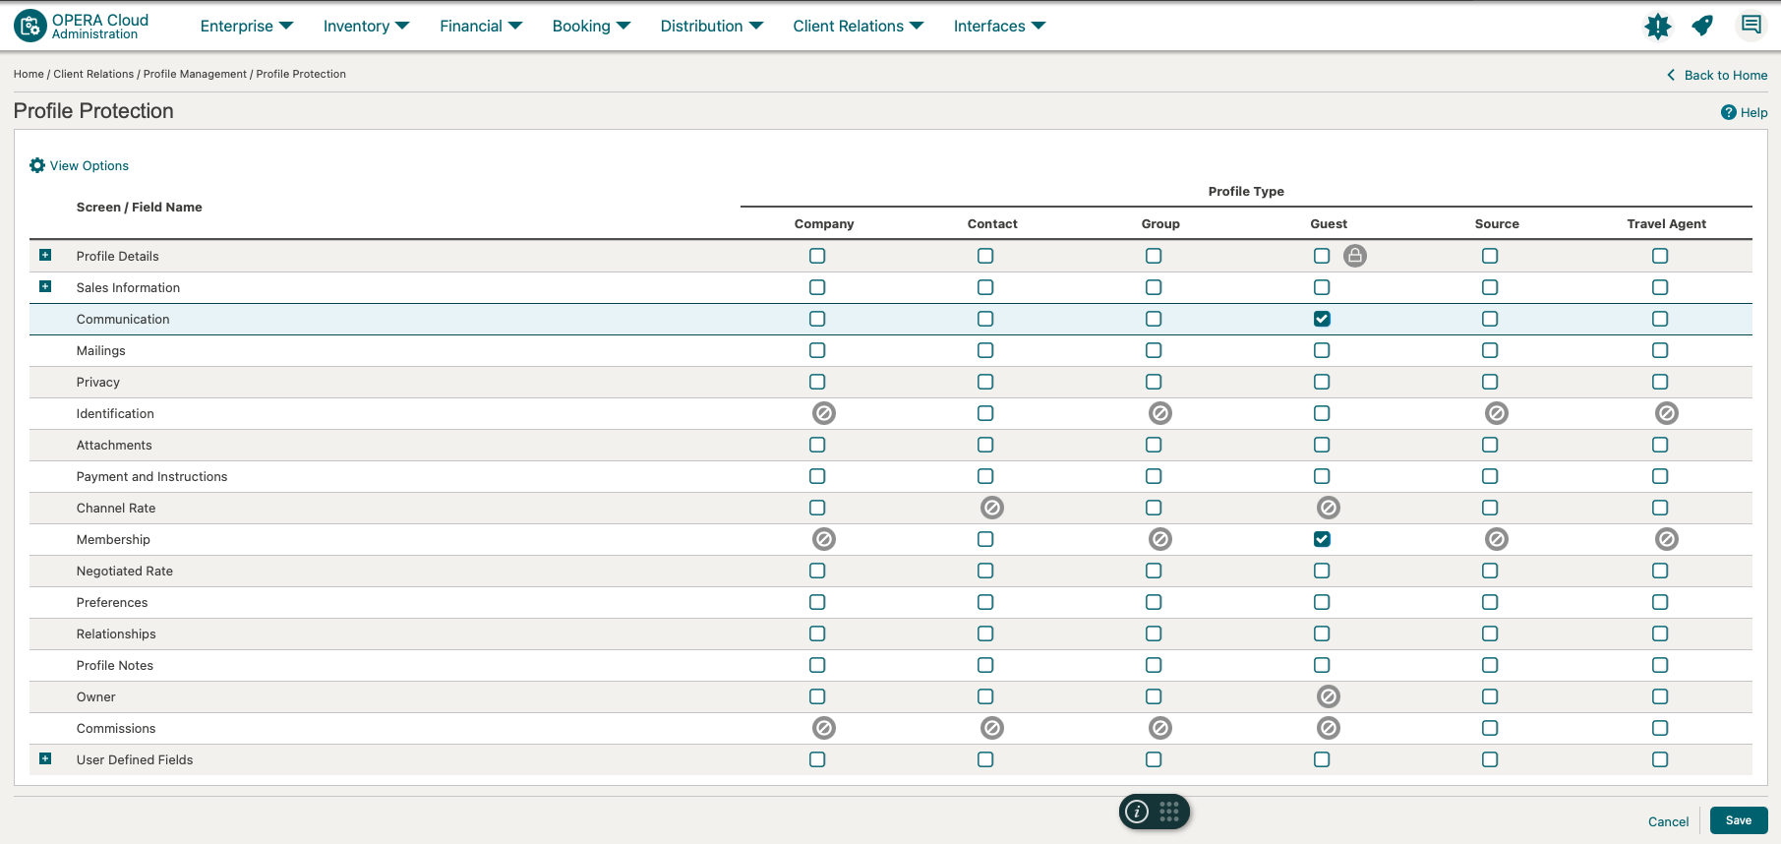Check Mailings for Group

[1154, 350]
